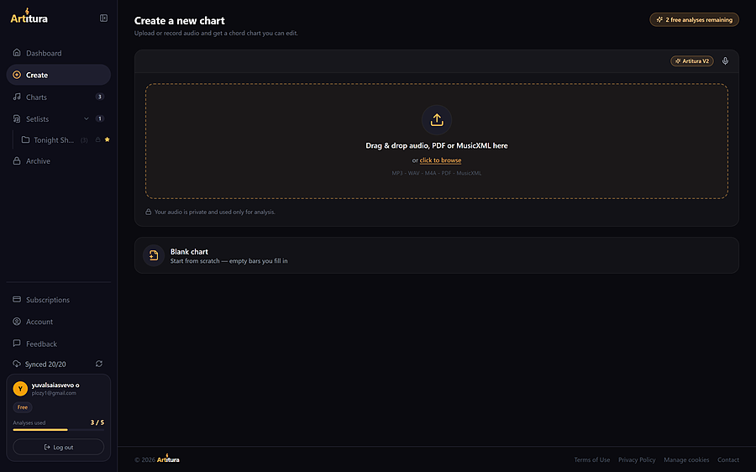Screen dimensions: 756x472
Task: Click the Log out button
Action: [58, 447]
